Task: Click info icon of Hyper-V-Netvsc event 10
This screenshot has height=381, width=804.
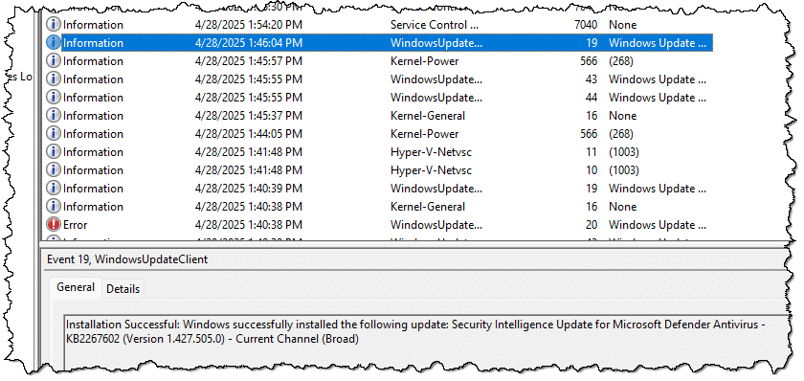Action: 54,170
